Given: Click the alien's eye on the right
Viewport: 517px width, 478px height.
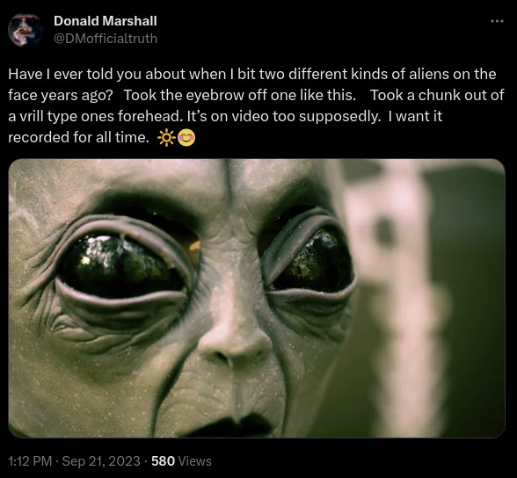Looking at the screenshot, I should click(311, 260).
